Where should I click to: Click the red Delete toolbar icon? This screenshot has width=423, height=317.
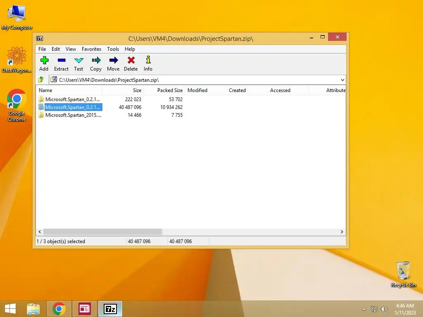point(131,64)
